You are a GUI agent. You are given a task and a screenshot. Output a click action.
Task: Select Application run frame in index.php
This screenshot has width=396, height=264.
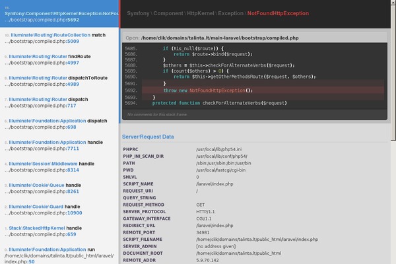click(x=59, y=254)
